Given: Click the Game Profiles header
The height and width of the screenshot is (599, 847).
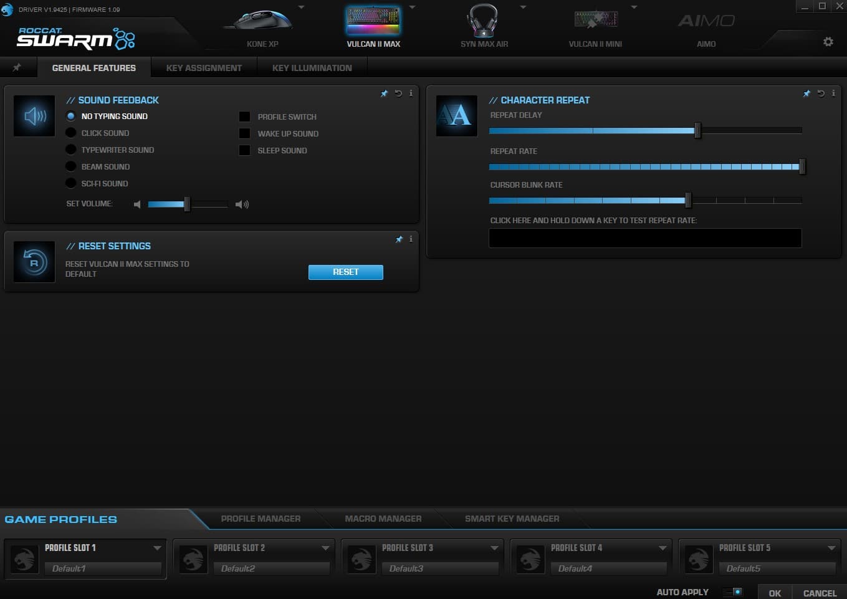Looking at the screenshot, I should point(61,519).
